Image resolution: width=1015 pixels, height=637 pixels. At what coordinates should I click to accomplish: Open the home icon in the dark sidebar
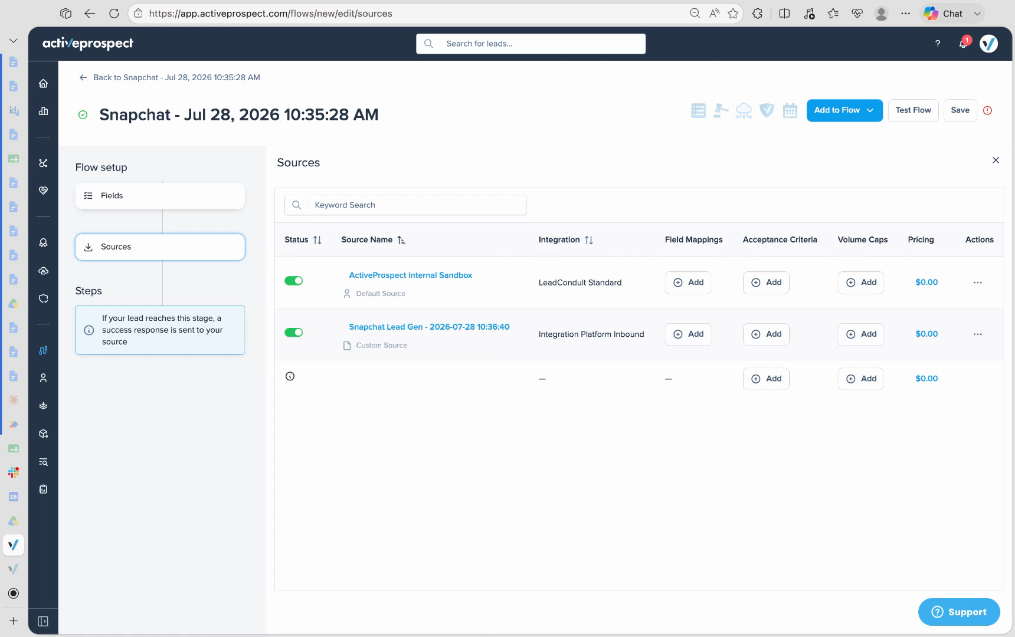[43, 83]
